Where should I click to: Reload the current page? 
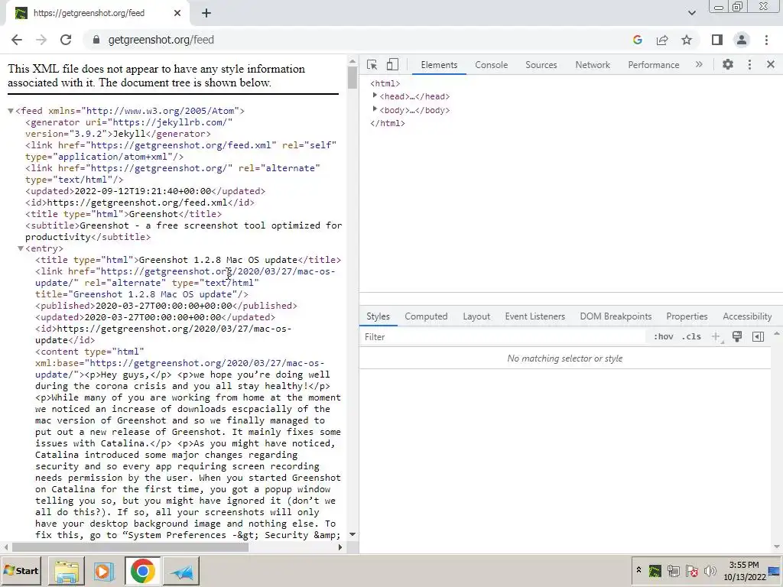(x=66, y=40)
